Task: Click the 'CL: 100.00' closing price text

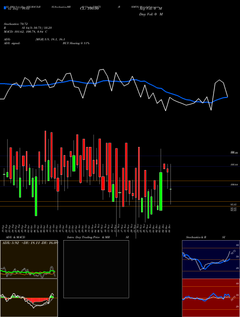Action: pyautogui.click(x=89, y=9)
